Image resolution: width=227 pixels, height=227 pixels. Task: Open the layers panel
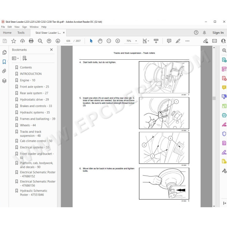point(4,81)
